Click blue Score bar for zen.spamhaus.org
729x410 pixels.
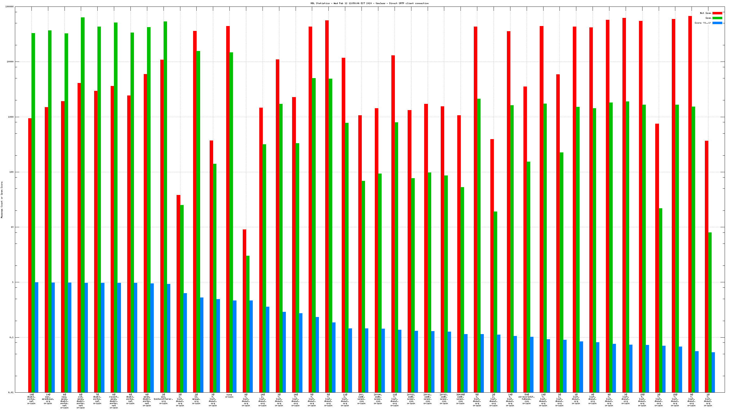pos(53,337)
